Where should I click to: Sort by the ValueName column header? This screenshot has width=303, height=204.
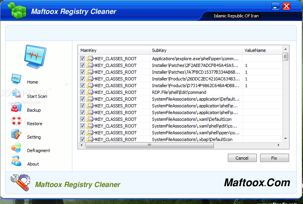(x=262, y=50)
